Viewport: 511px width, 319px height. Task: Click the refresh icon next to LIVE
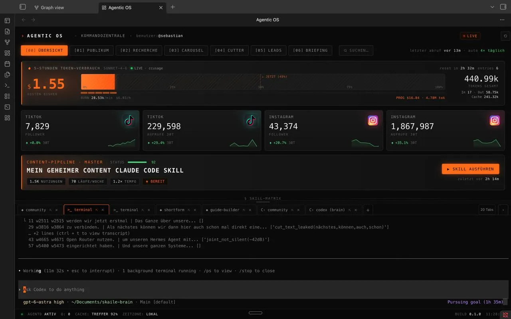click(x=505, y=36)
